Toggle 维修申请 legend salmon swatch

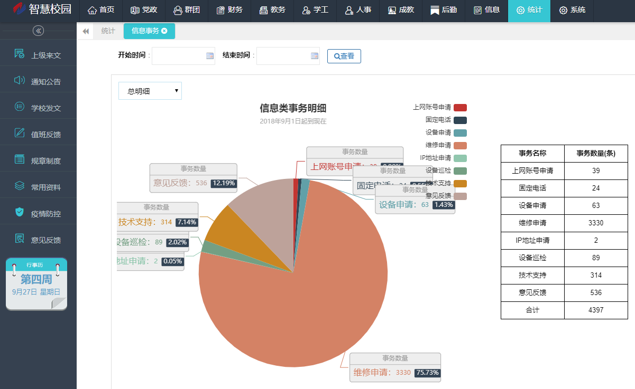[460, 146]
